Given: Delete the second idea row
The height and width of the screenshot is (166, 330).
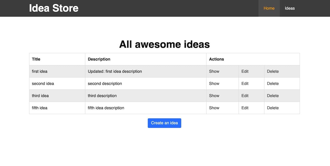Looking at the screenshot, I should click(x=273, y=84).
